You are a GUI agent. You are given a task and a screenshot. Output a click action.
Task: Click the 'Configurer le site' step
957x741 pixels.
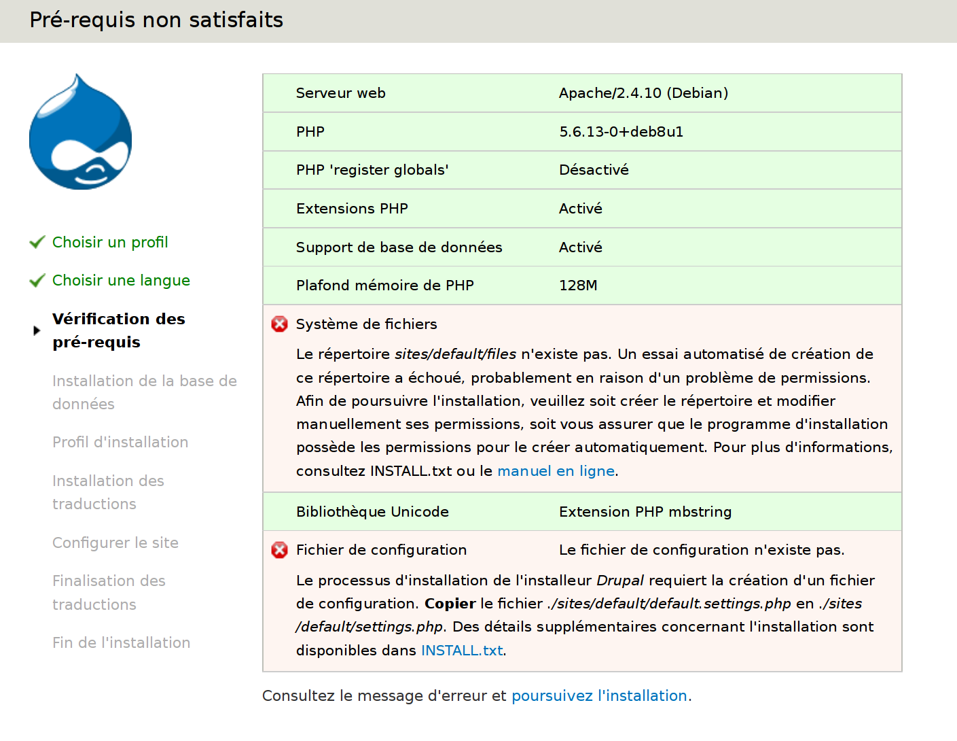pyautogui.click(x=115, y=543)
